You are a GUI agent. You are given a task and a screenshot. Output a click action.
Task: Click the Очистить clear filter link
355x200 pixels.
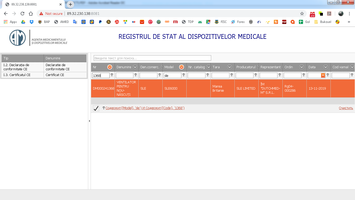[346, 108]
